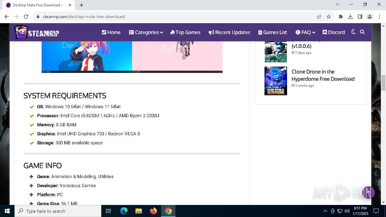Viewport: 386px width, 217px height.
Task: Open Task View on the taskbar
Action: click(x=109, y=211)
